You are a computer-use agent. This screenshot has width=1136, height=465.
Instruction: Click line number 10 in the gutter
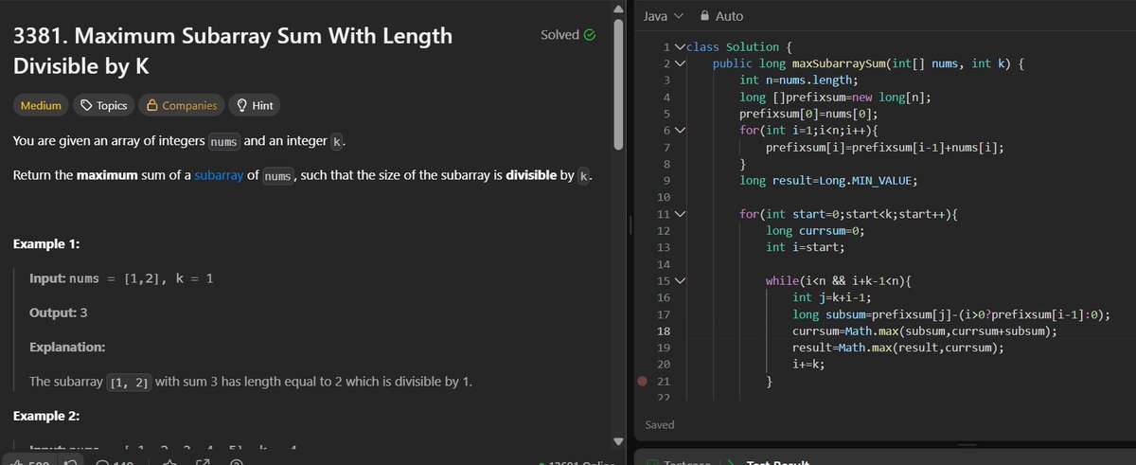tap(664, 197)
